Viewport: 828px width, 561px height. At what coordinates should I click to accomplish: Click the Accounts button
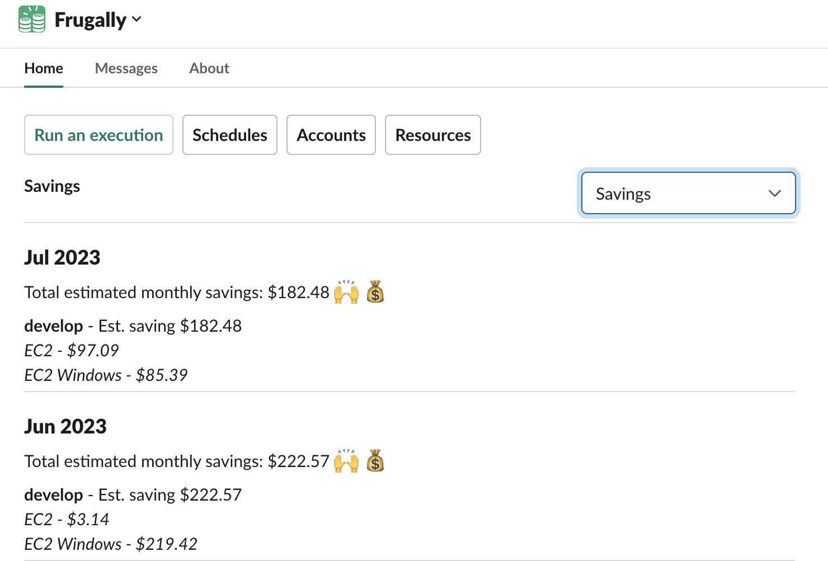click(x=331, y=135)
